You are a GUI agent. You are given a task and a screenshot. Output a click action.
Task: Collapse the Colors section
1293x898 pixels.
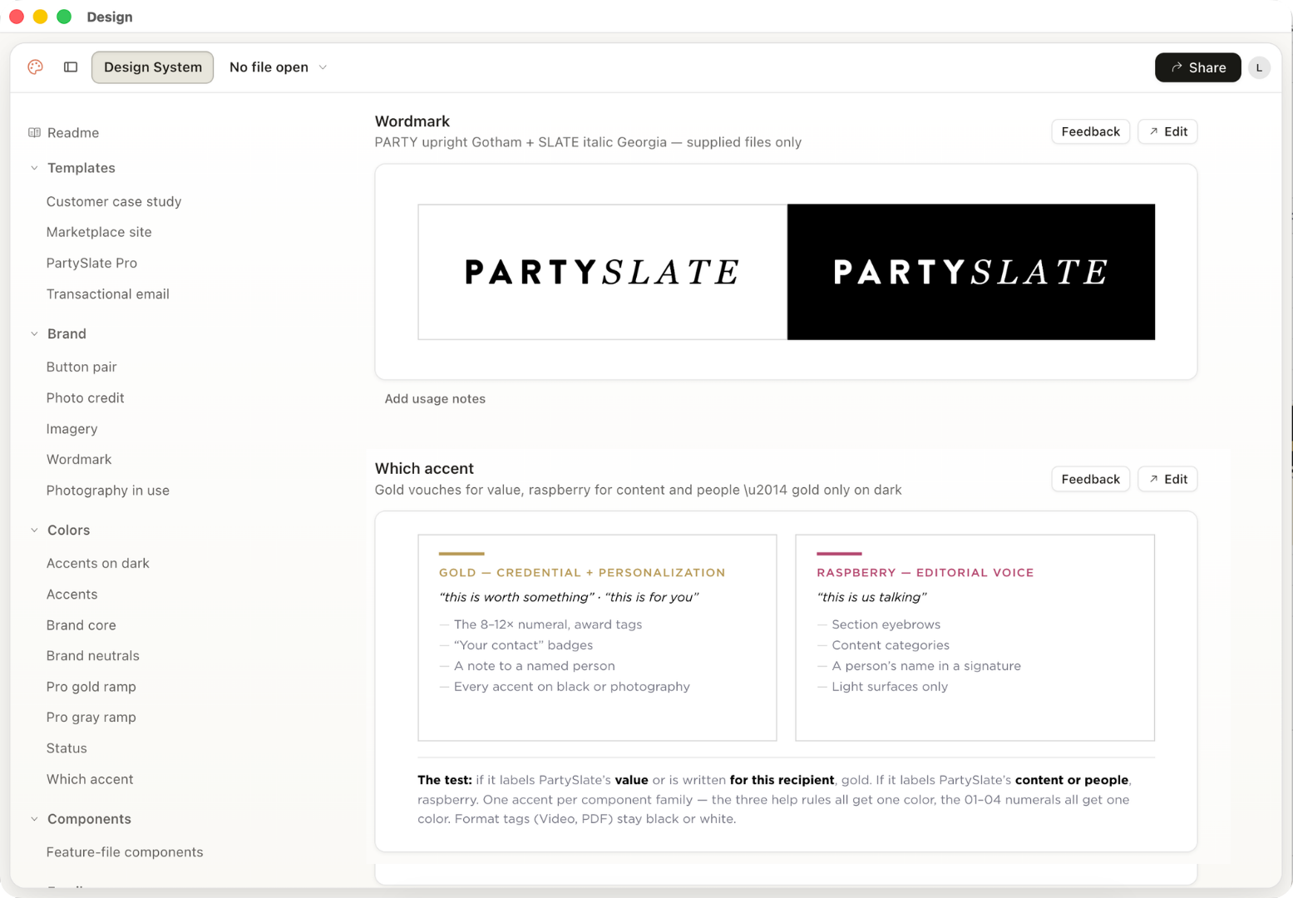[34, 530]
